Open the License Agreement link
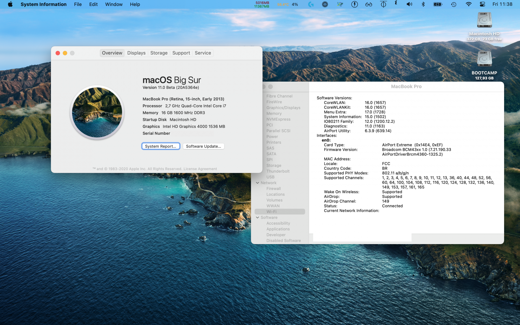Screen dimensions: 520x325 point(200,169)
